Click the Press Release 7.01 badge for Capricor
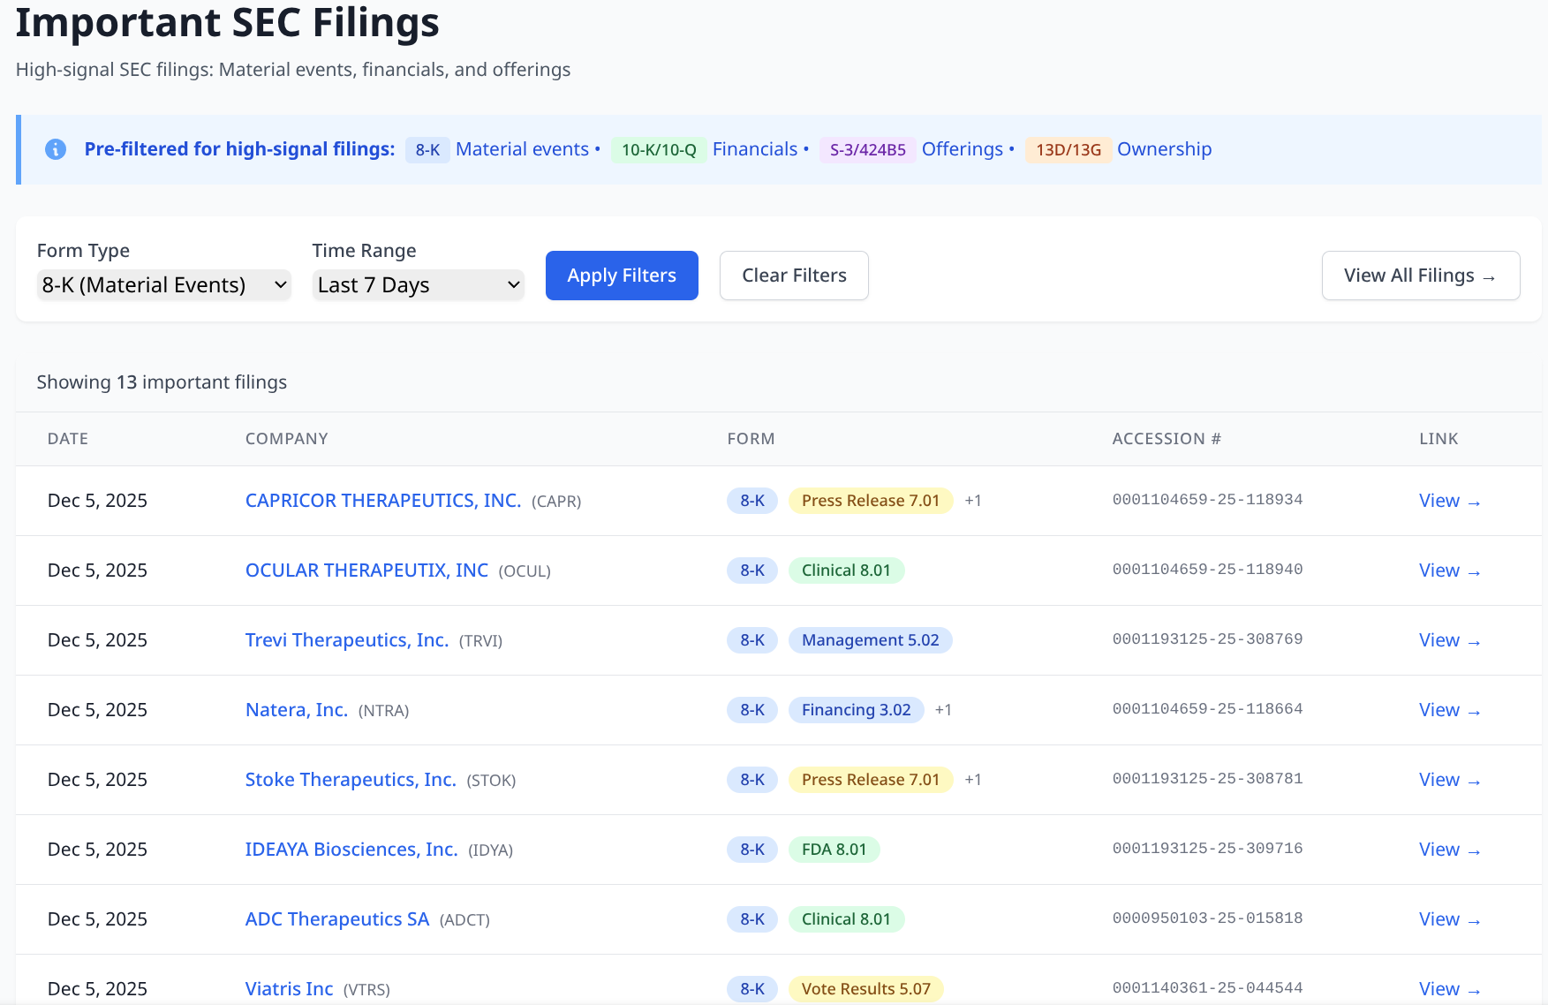Screen dimensions: 1548x1005 pos(870,500)
